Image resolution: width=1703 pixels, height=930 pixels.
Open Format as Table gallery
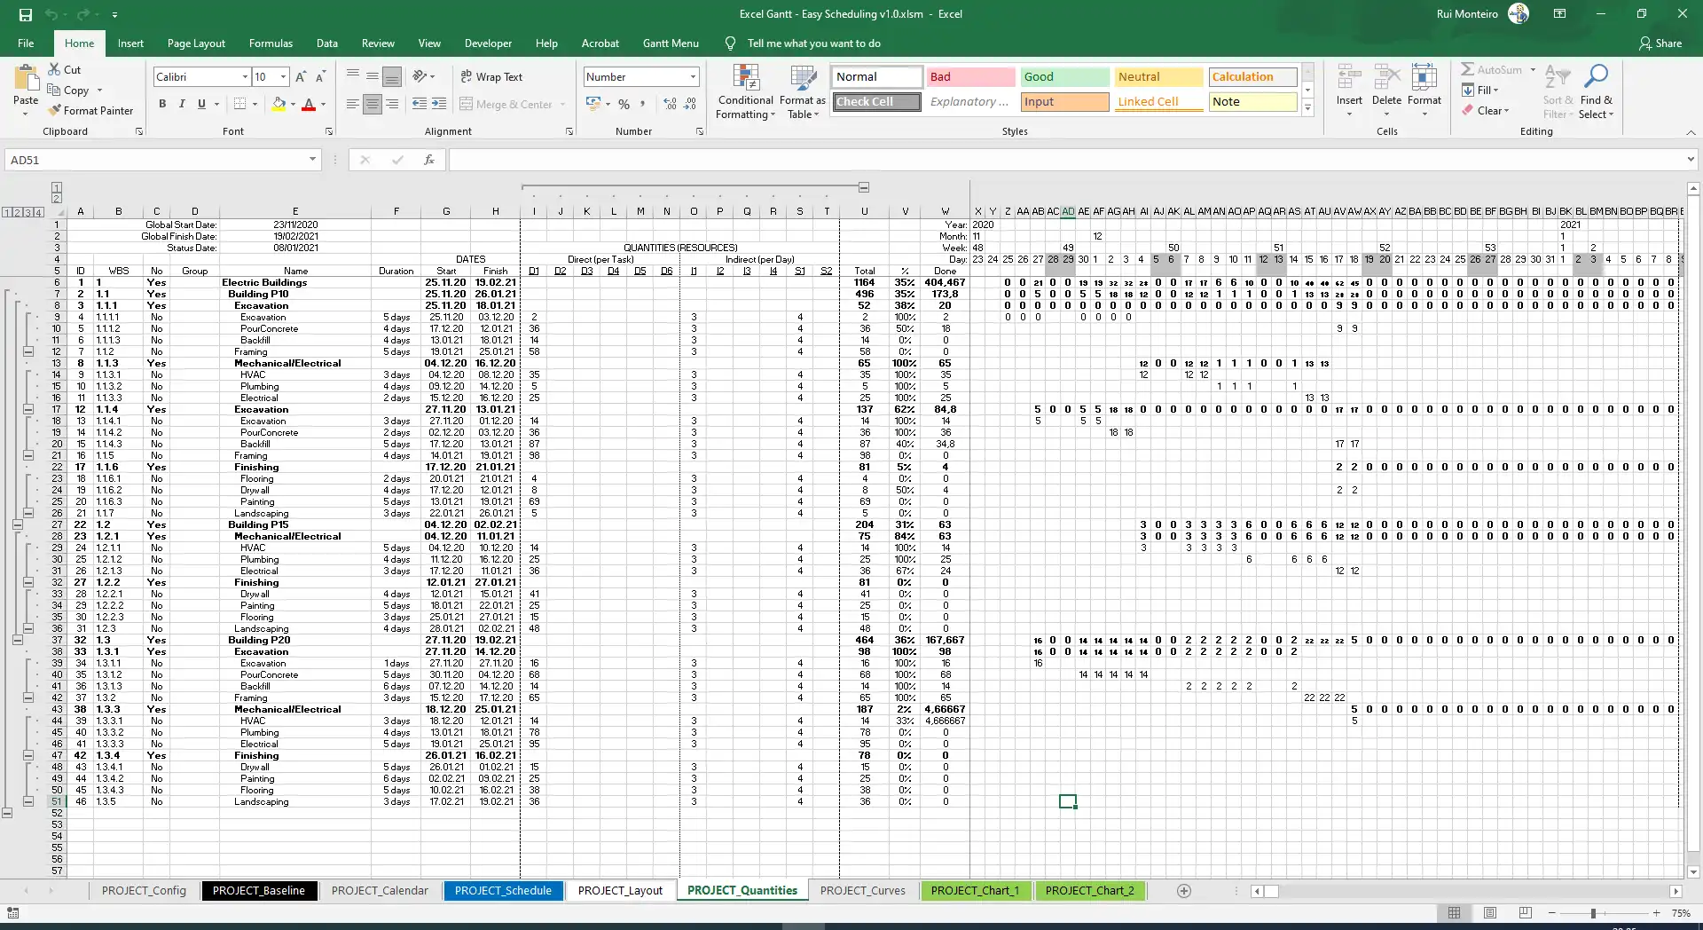click(x=803, y=92)
